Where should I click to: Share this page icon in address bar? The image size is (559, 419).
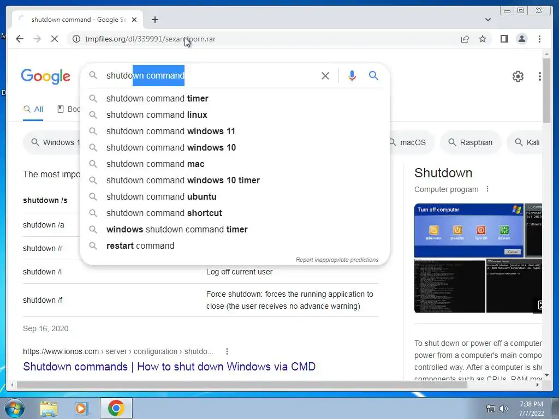pos(465,39)
